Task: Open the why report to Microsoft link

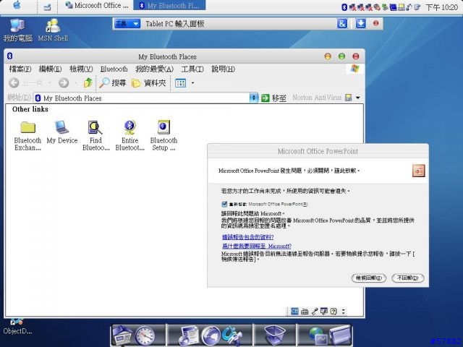Action: tap(257, 246)
